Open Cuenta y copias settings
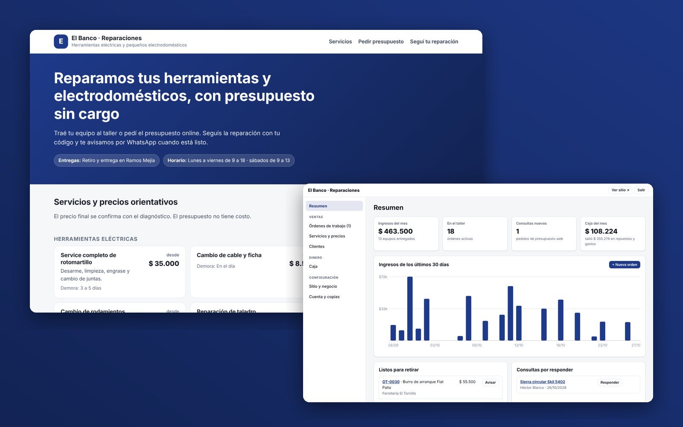 [334, 297]
